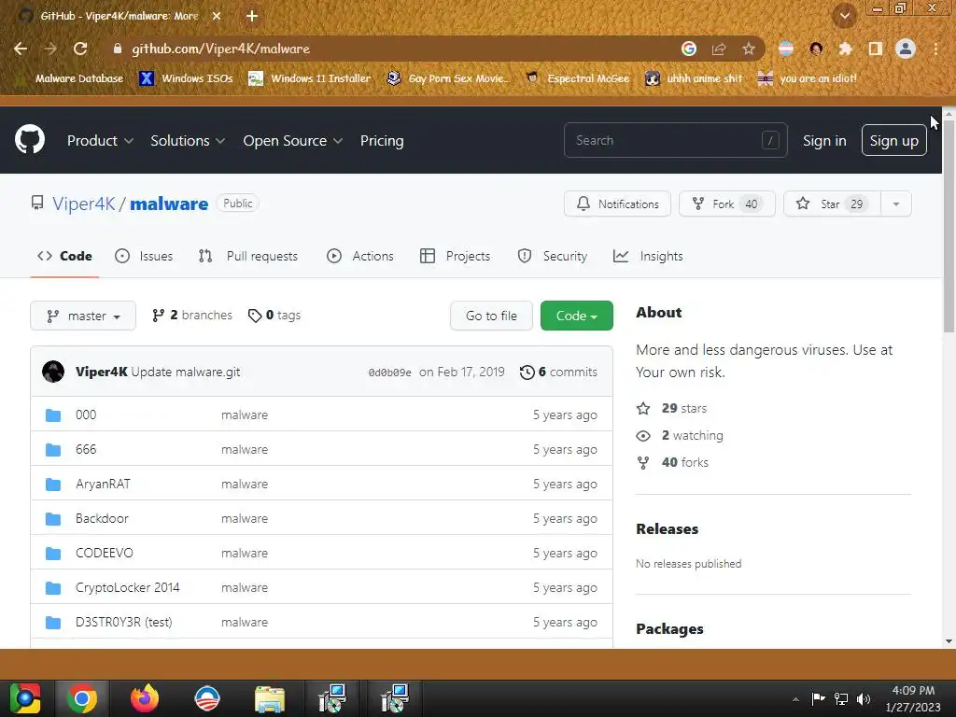The image size is (956, 717).
Task: View the 2 branches link
Action: pyautogui.click(x=192, y=316)
